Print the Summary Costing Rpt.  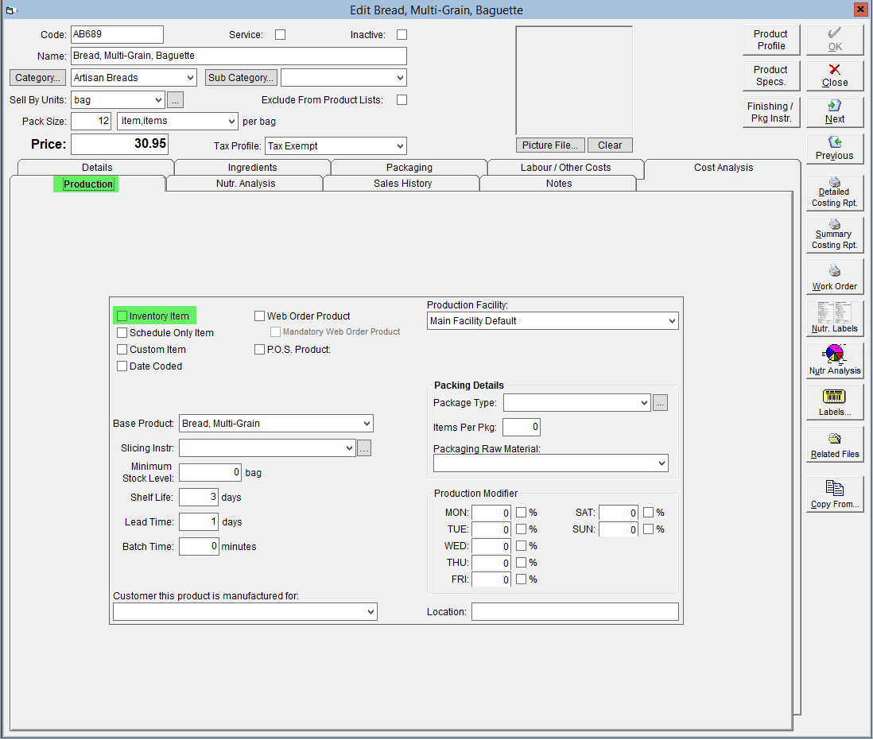(x=834, y=234)
